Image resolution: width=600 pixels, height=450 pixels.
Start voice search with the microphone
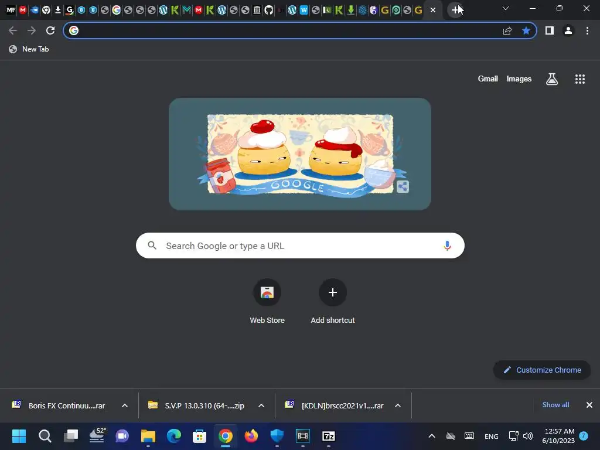447,246
